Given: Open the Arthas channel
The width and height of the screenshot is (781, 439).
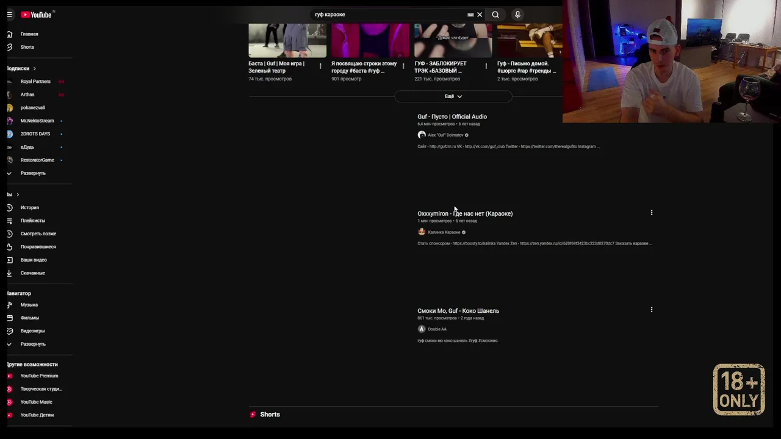Looking at the screenshot, I should click(27, 95).
